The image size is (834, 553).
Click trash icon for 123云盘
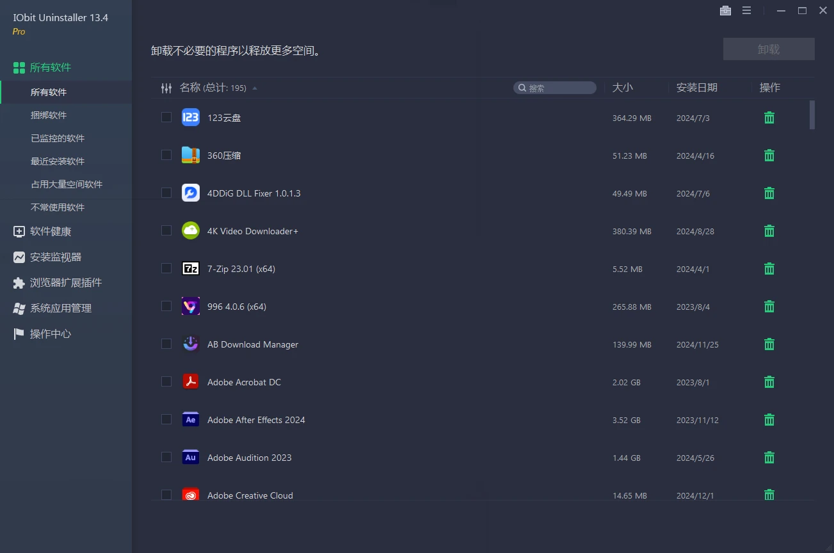769,118
